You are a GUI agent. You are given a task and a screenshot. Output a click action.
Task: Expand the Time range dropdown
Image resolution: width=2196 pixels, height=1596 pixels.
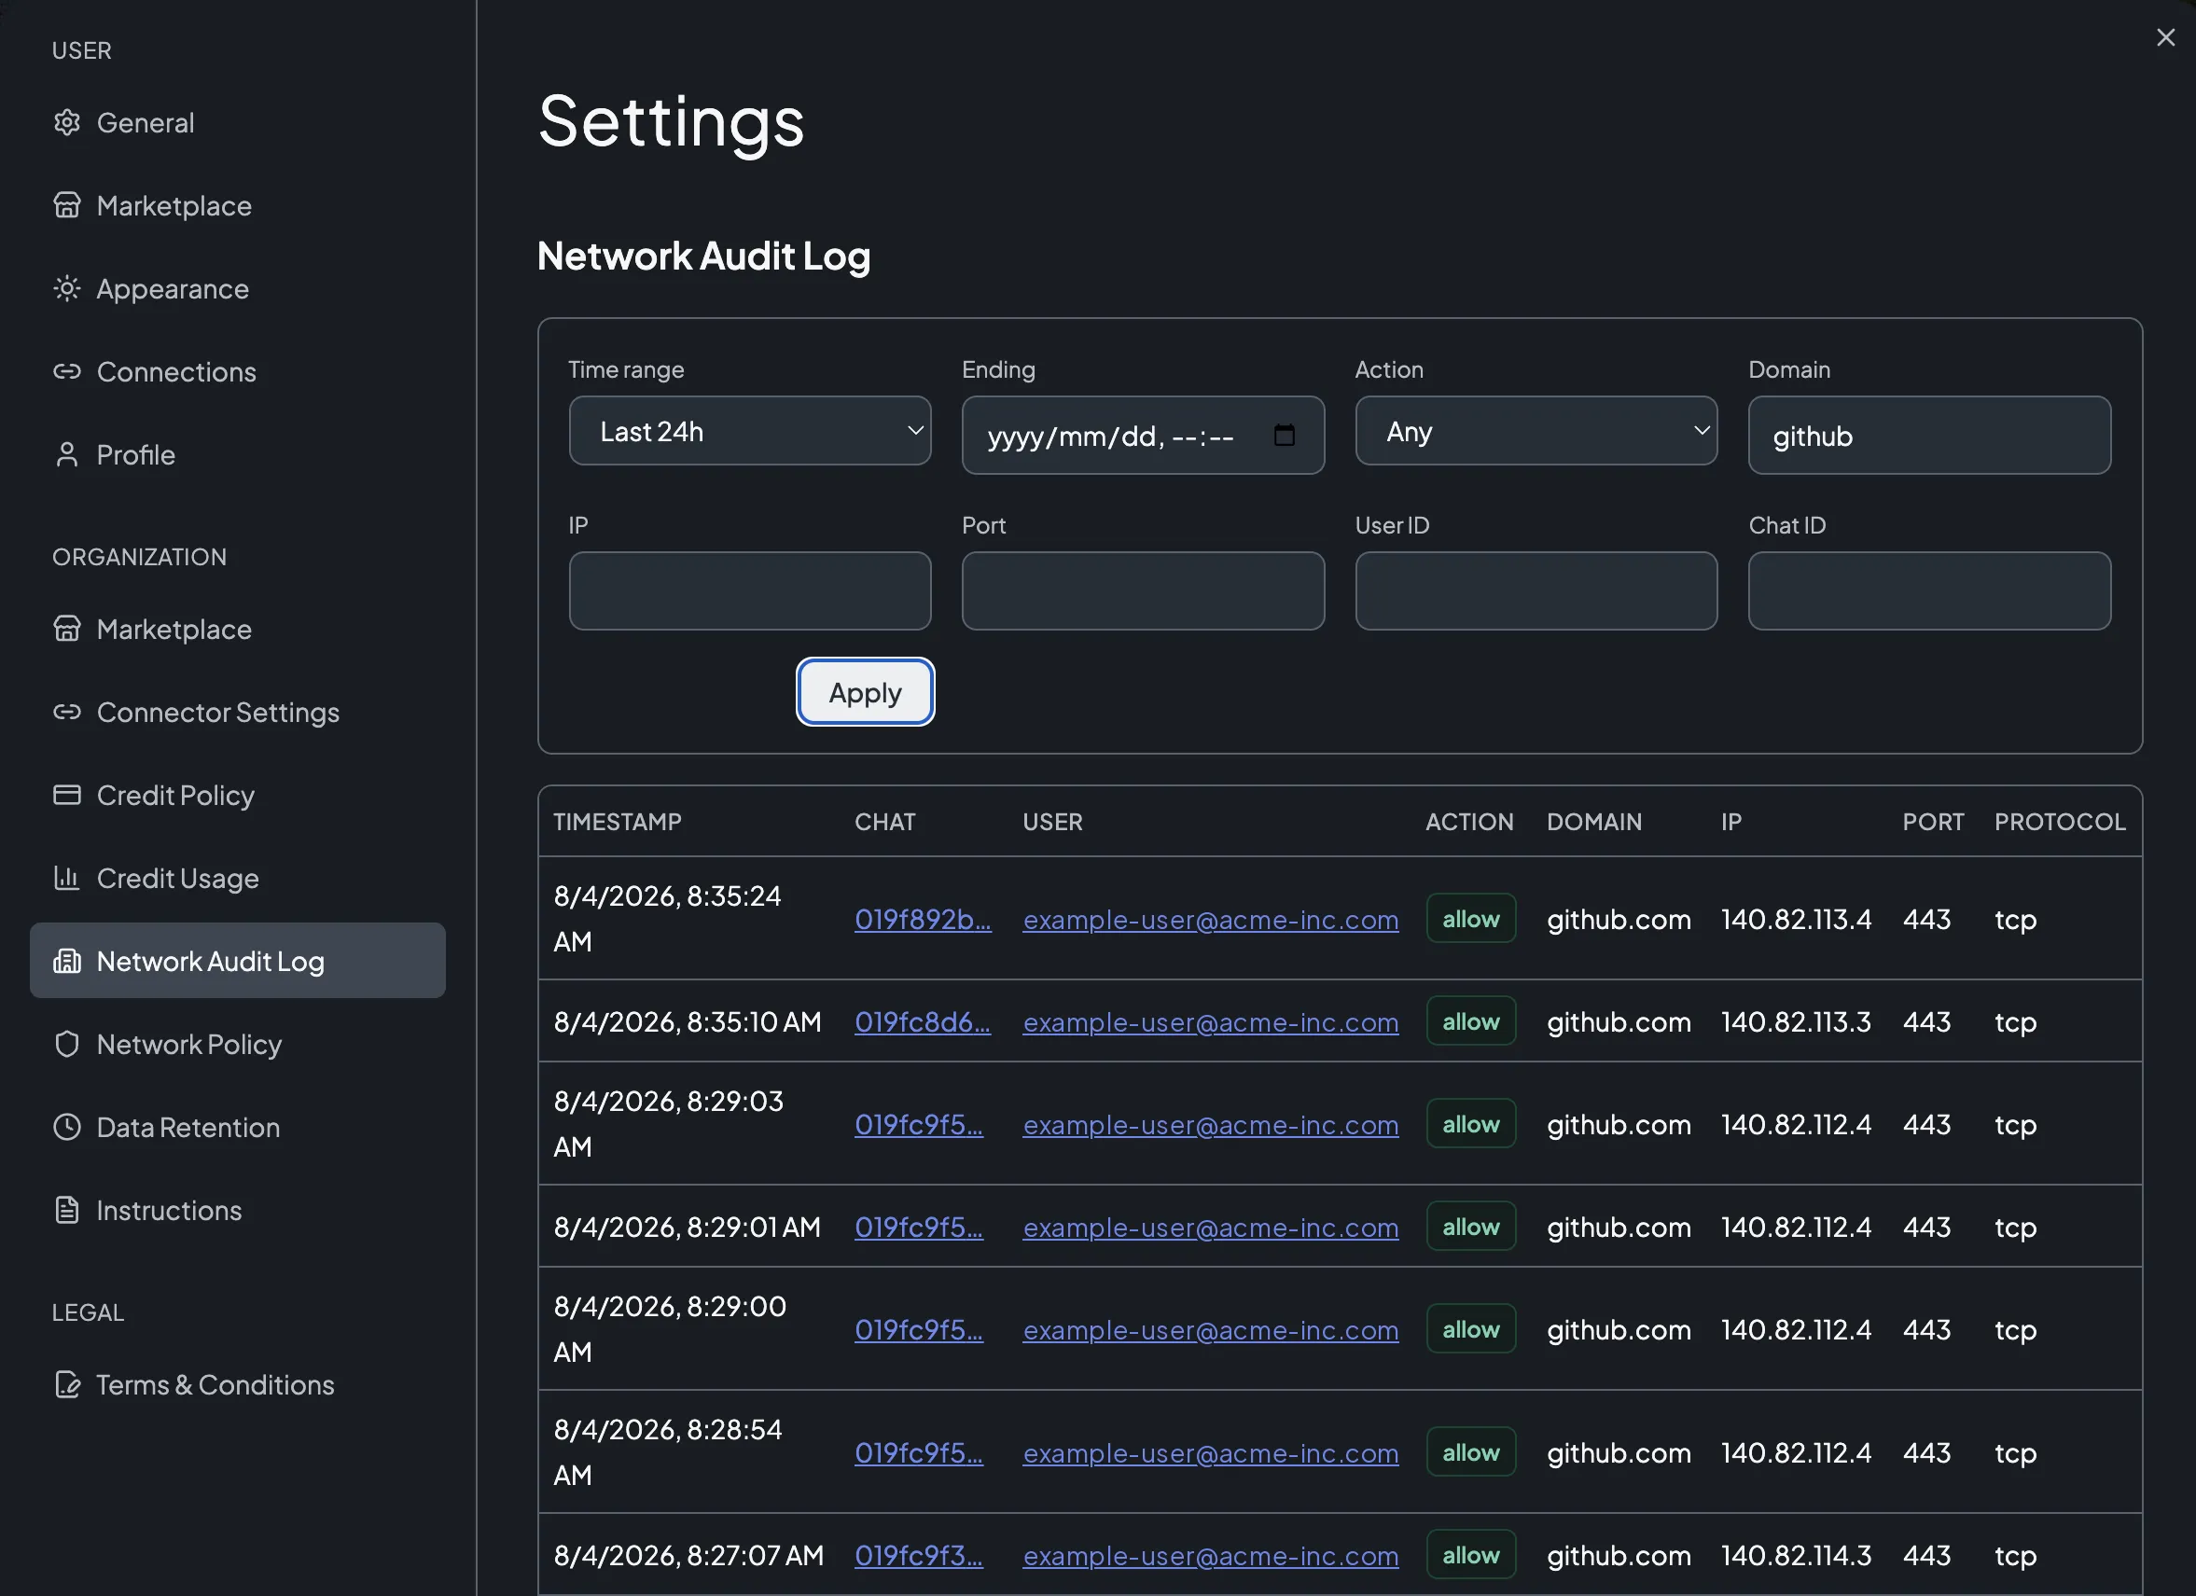coord(749,431)
